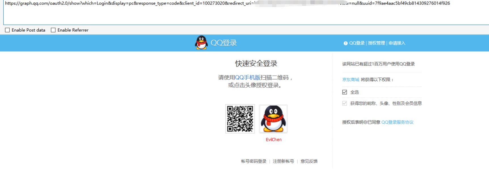Open 申请接入 link in header
The image size is (489, 170).
coord(397,43)
